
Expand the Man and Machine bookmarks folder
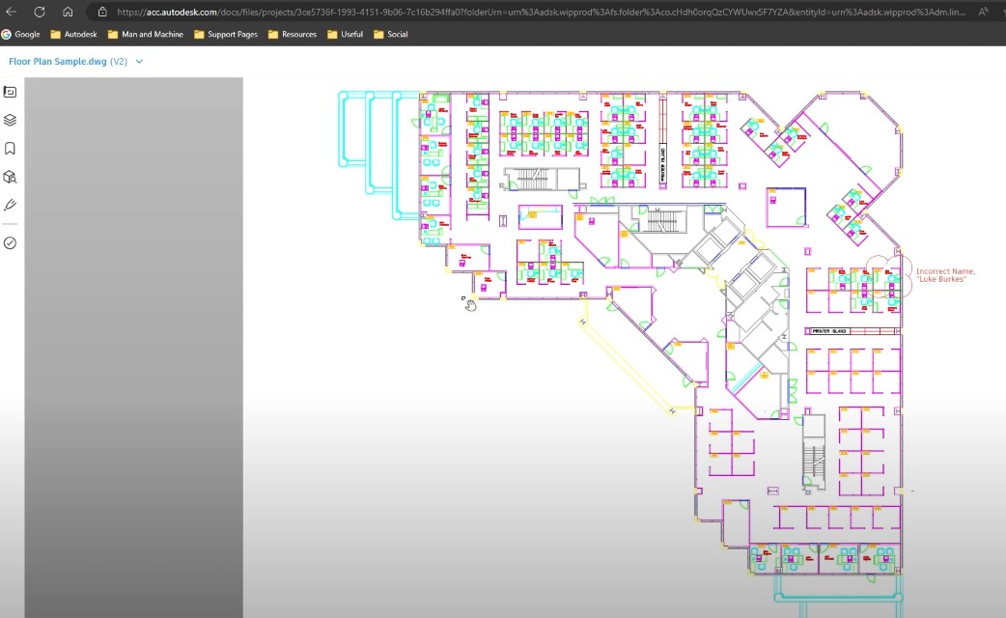145,34
